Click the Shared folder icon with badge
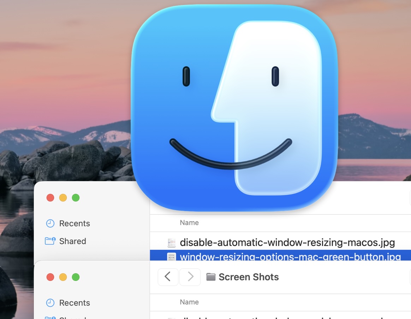This screenshot has width=411, height=319. pyautogui.click(x=50, y=241)
